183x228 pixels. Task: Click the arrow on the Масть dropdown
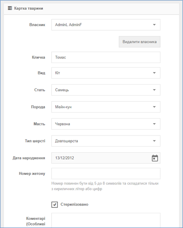coord(154,124)
